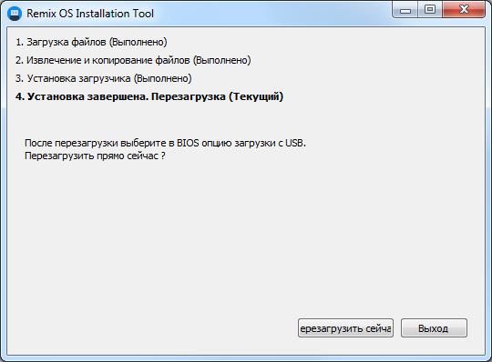Click the reboot now button

point(345,328)
